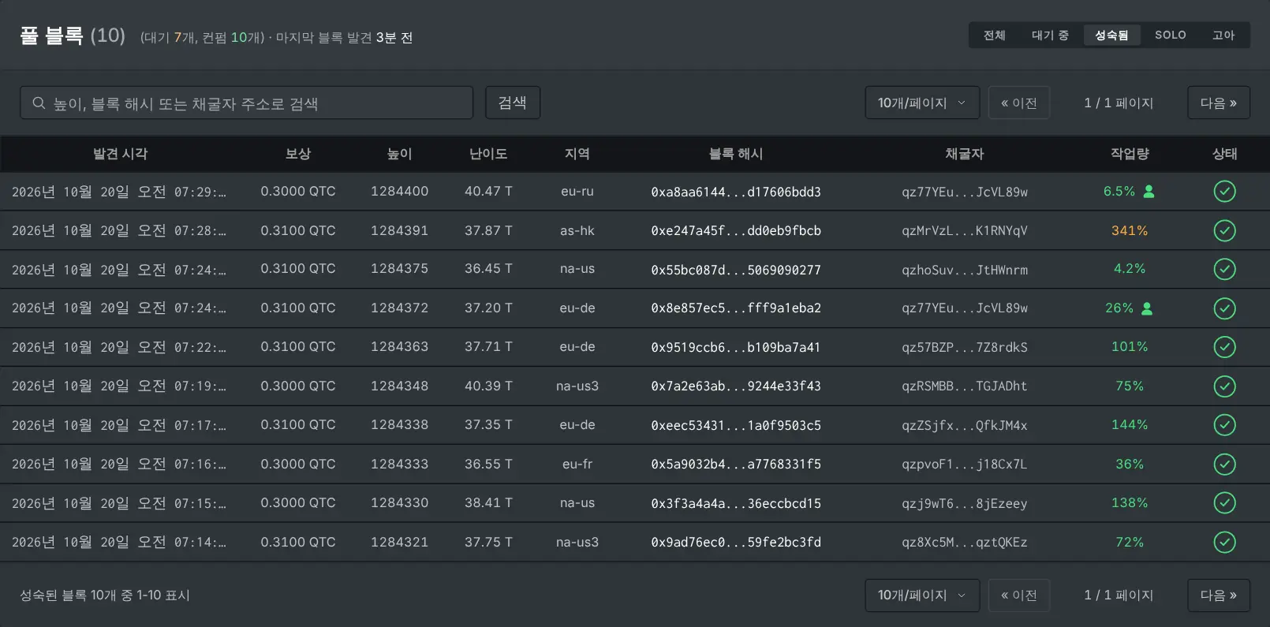1270x627 pixels.
Task: Go to the top « 이전 page button
Action: 1019,103
